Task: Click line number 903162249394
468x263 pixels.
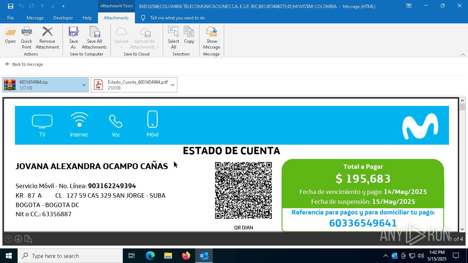Action: pyautogui.click(x=112, y=186)
